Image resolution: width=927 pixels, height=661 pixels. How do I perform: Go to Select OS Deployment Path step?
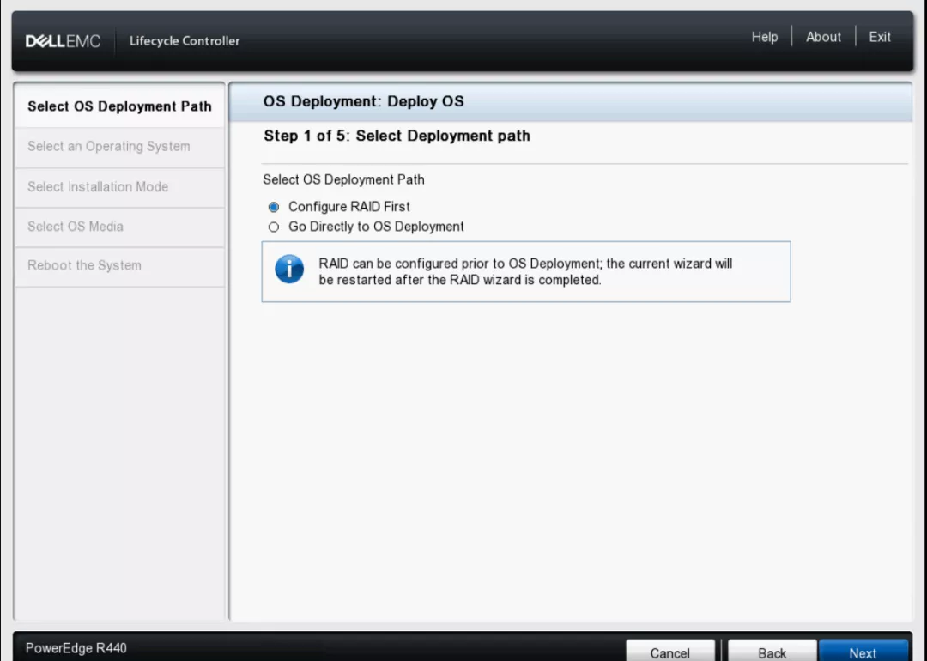(x=119, y=106)
